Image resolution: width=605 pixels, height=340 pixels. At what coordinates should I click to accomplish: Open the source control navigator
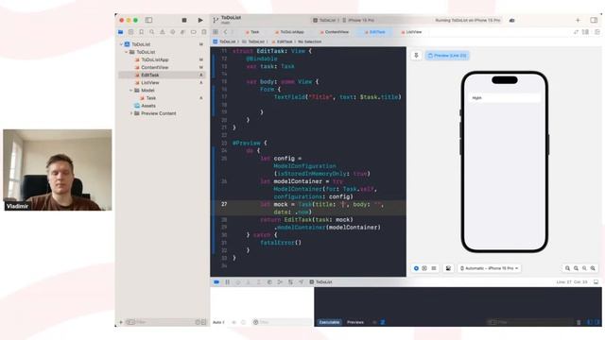130,32
